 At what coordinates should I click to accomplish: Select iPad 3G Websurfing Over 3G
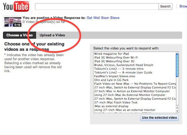(134, 61)
